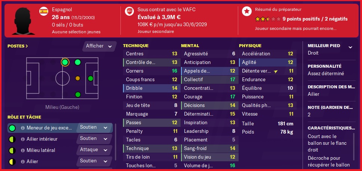The width and height of the screenshot is (362, 171).
Task: Select the highlighted left midfield position dot
Action: click(65, 62)
